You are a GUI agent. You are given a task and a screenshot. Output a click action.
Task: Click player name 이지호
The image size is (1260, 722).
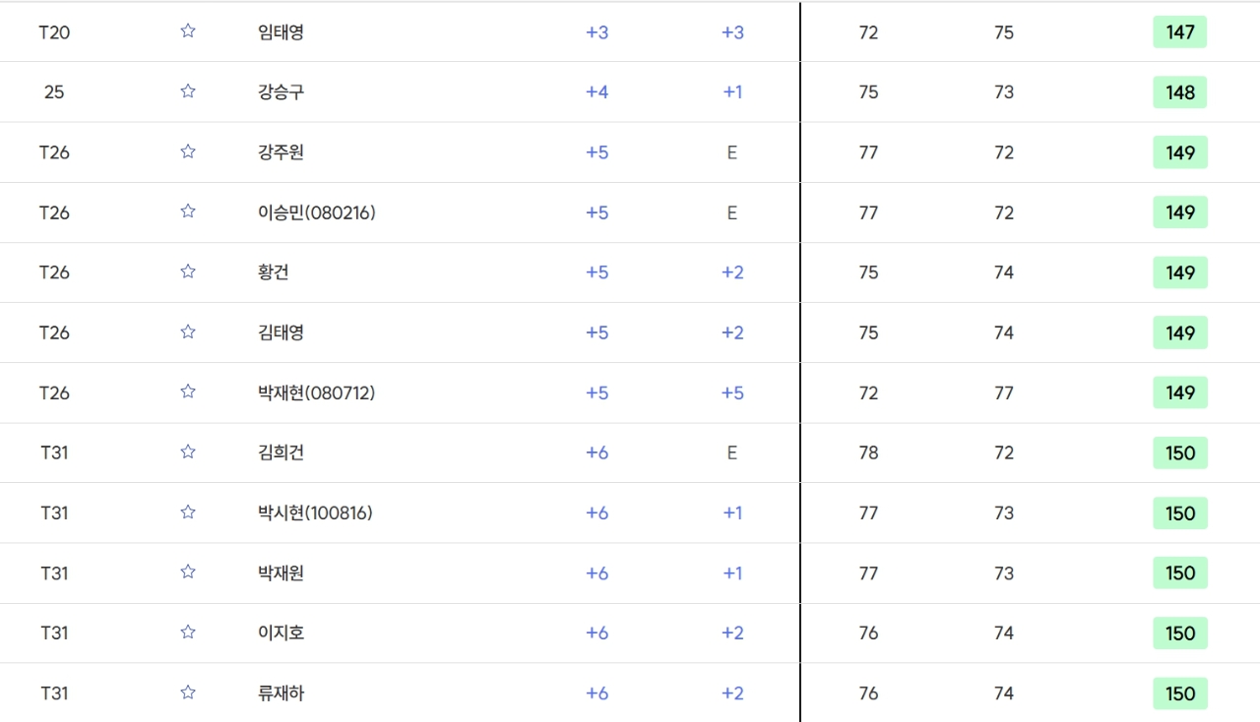[281, 633]
